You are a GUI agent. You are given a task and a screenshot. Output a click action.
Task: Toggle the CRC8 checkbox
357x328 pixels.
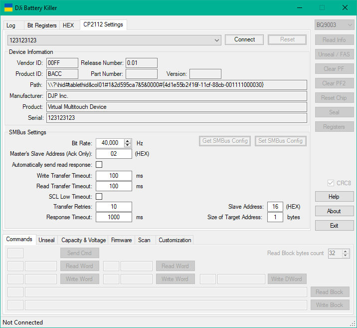[x=330, y=183]
